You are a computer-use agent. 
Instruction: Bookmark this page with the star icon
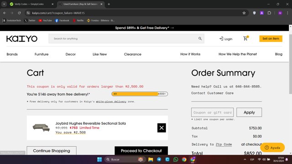click(244, 13)
